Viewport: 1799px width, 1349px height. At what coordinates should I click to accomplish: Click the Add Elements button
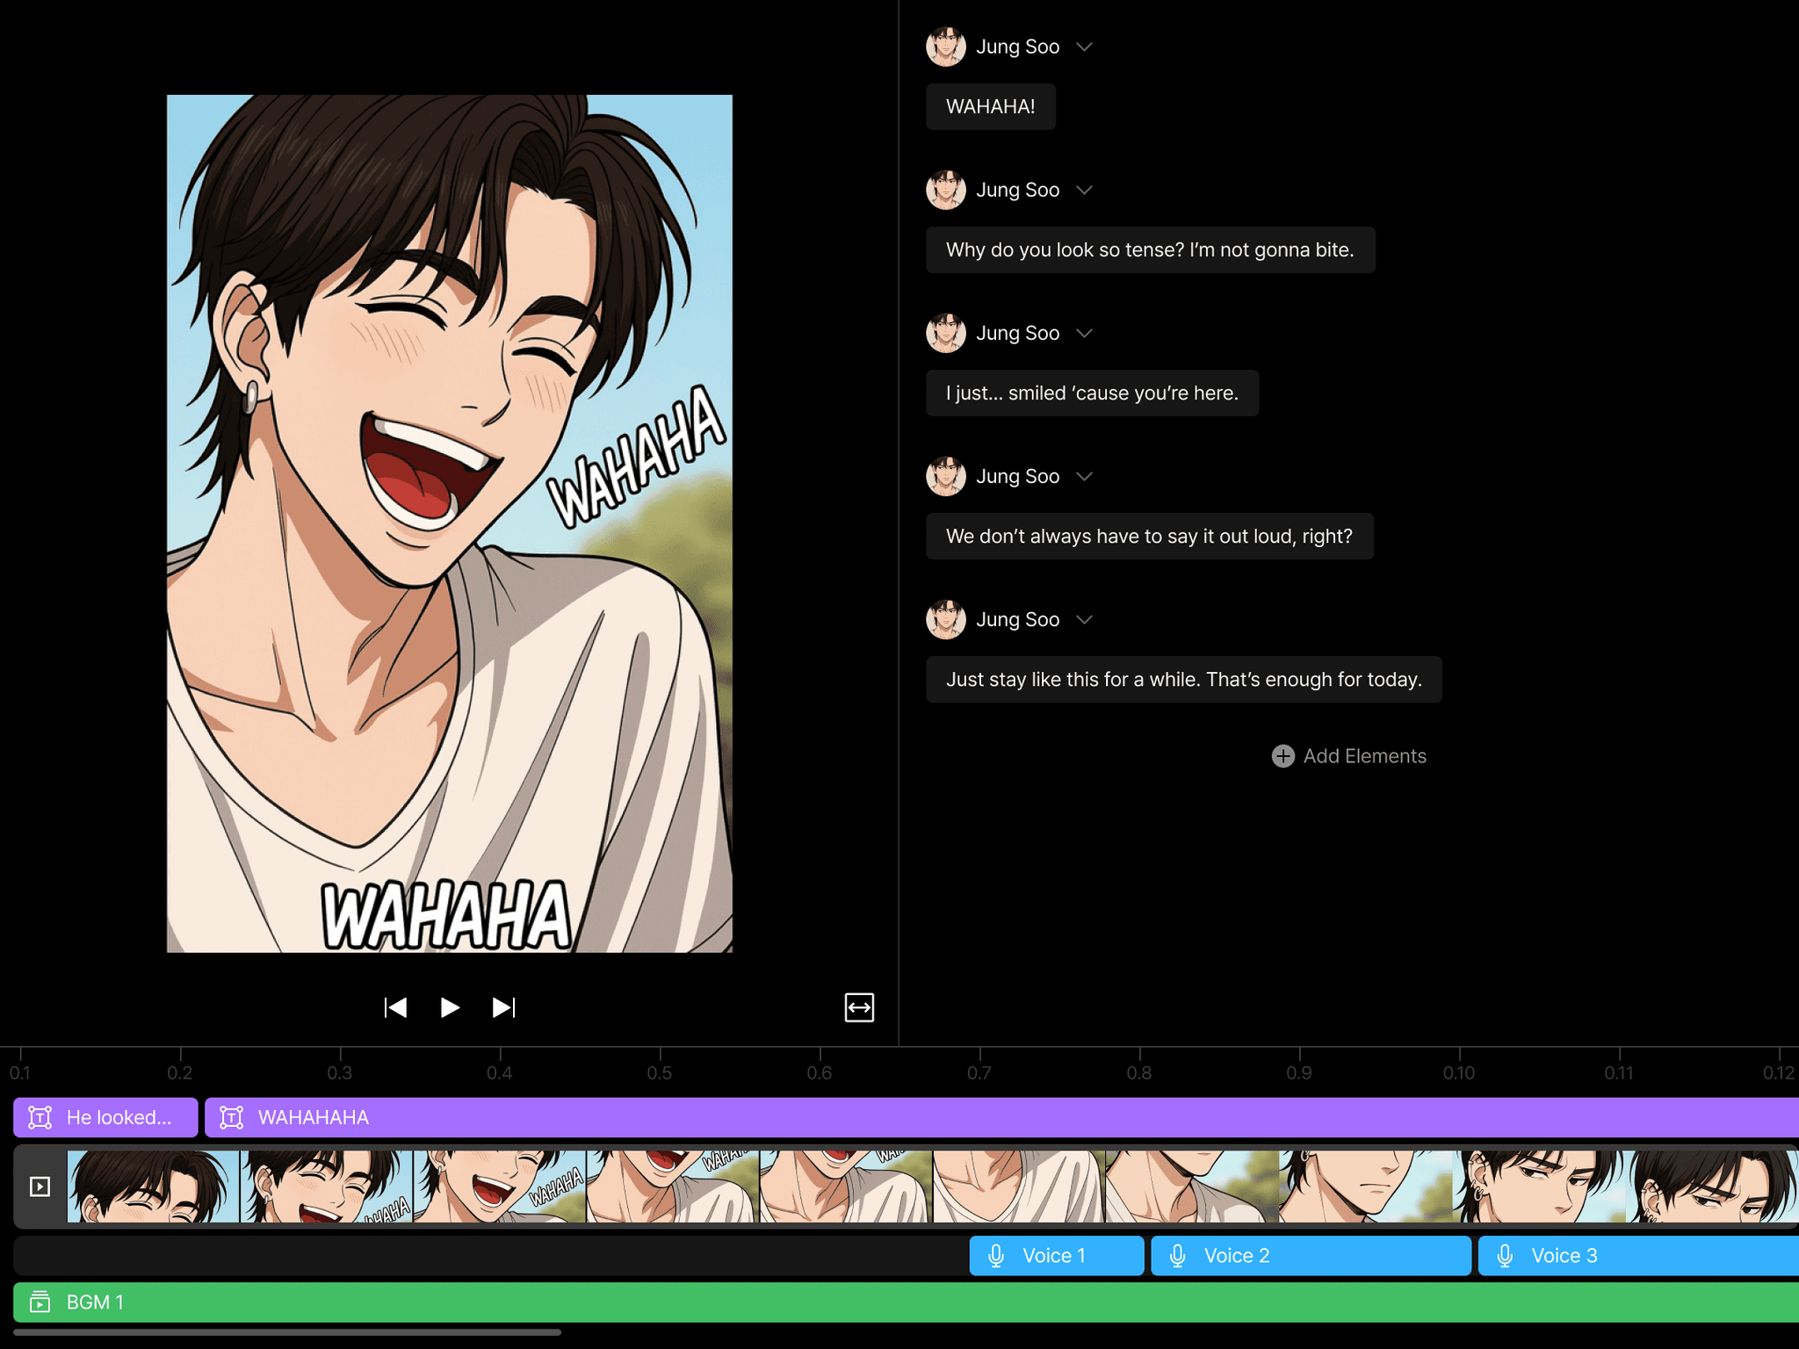[1348, 755]
